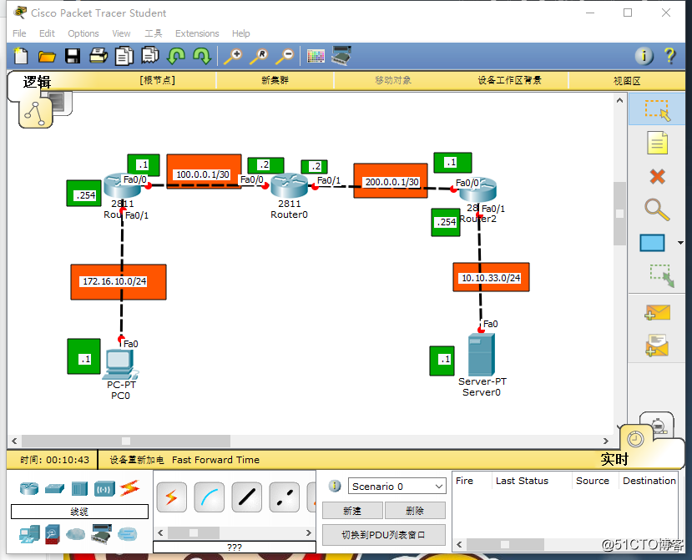Click the Zoom Out magnifier icon
The height and width of the screenshot is (560, 692).
[x=285, y=57]
